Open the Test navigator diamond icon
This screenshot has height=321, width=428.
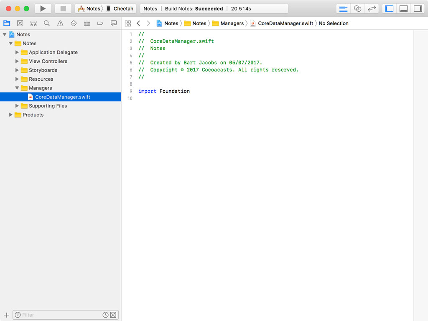pos(74,23)
